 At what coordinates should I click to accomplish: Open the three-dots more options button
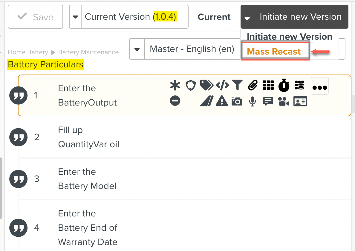point(319,87)
